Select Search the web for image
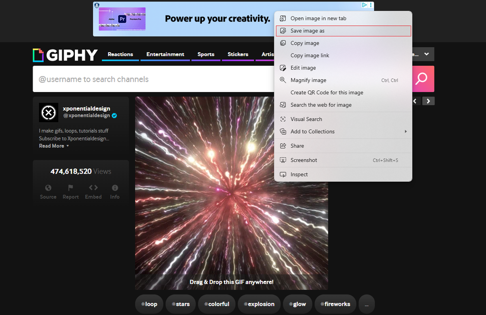Viewport: 486px width, 315px height. [343, 105]
